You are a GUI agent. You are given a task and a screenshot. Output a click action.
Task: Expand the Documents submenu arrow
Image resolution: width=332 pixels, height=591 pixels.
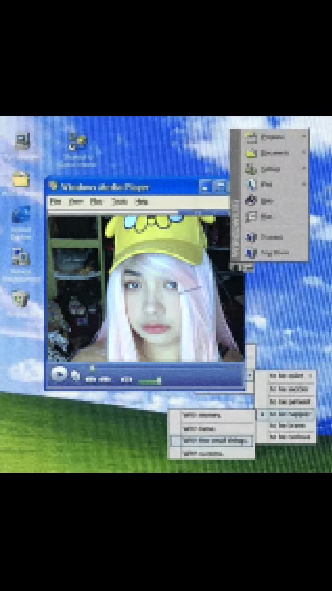304,152
